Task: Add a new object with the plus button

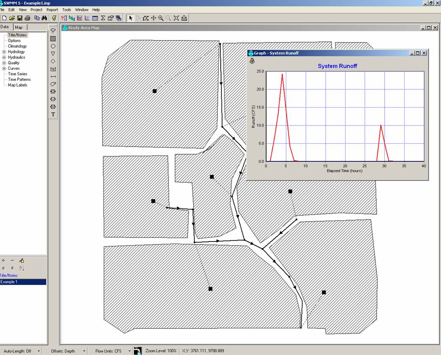Action: tap(3, 261)
